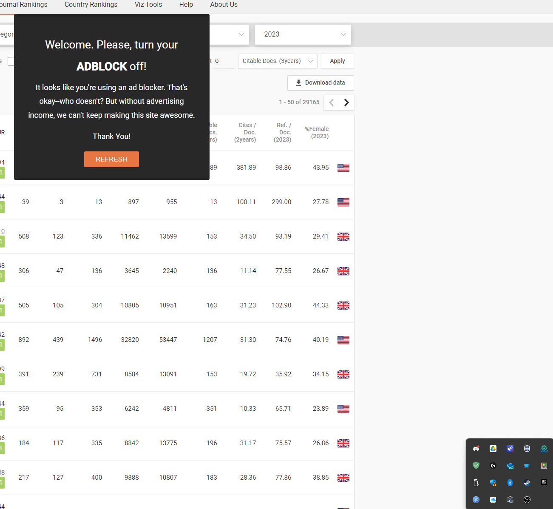This screenshot has height=509, width=553.
Task: Click the 381.89 cell
Action: pos(246,168)
